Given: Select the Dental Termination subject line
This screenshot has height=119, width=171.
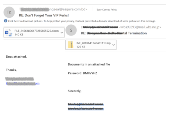Looking at the screenshot, I should point(114,33).
